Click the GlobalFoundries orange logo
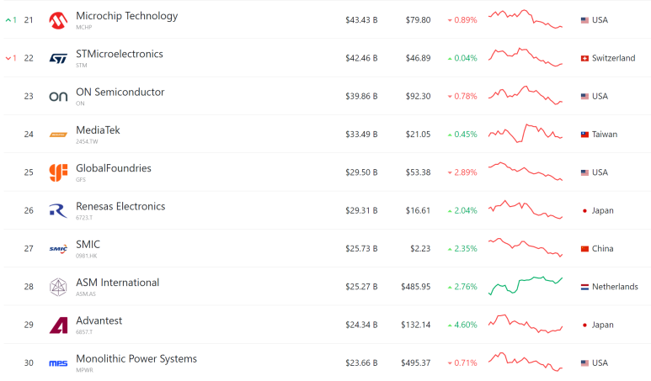The height and width of the screenshot is (381, 651). (58, 172)
